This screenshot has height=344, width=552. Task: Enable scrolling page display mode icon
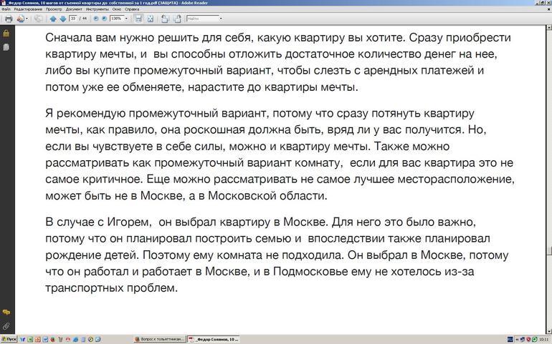click(138, 19)
